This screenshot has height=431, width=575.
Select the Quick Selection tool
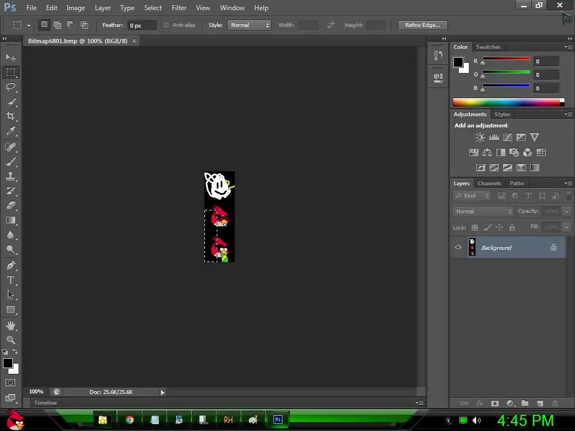coord(11,102)
